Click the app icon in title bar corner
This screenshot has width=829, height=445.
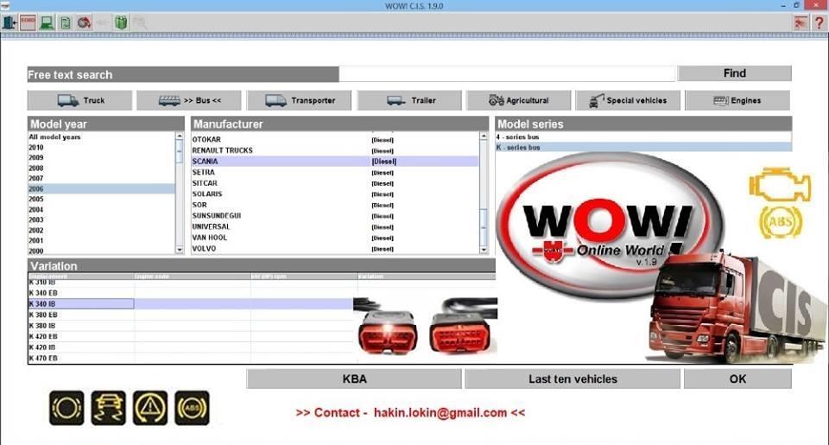(5, 6)
